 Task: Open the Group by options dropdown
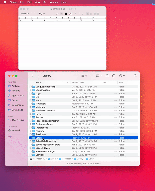(x=99, y=76)
